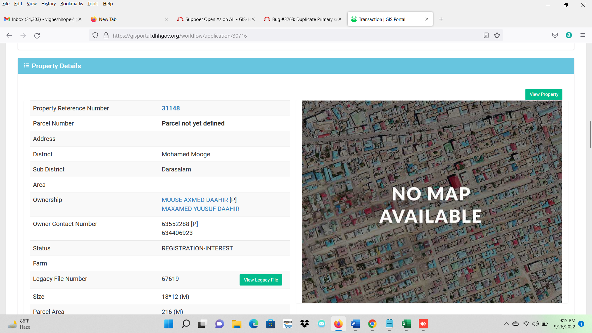Open the tracking protection shield icon
The height and width of the screenshot is (333, 592).
click(95, 35)
